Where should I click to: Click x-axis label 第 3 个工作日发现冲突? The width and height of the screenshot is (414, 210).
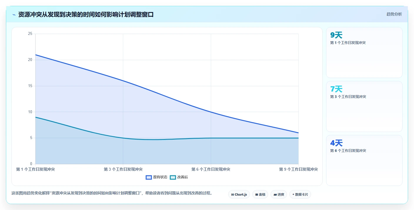(123, 170)
